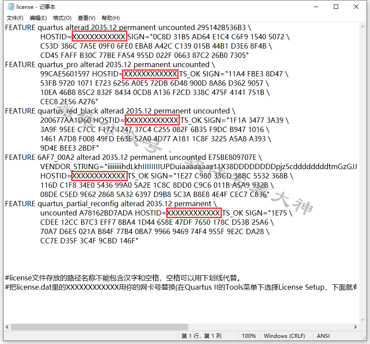Screen dimensions: 370x344
Task: Click the text 'SIGN="0C8D 31B5 AD64'
Action: pos(169,37)
